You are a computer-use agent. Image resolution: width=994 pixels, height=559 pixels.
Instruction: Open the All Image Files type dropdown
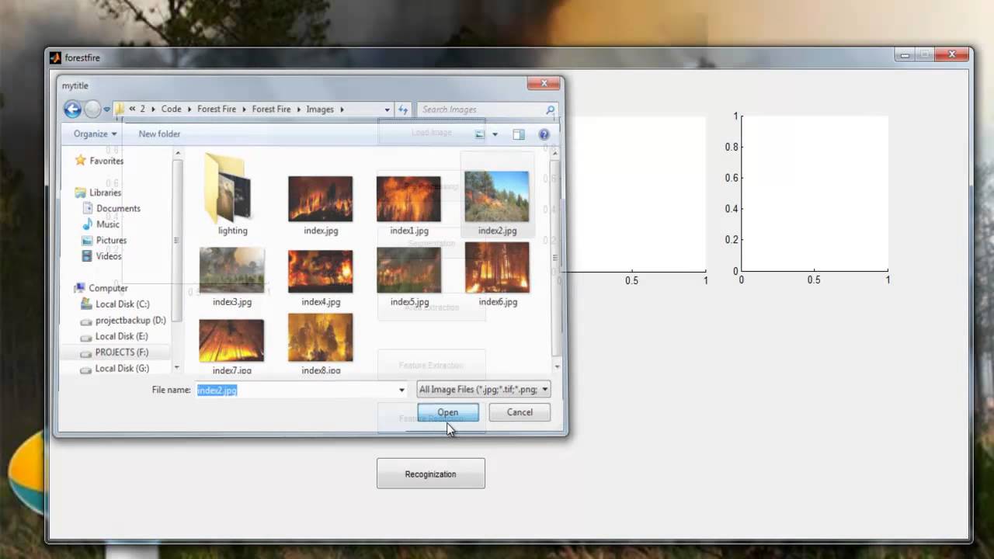[483, 390]
